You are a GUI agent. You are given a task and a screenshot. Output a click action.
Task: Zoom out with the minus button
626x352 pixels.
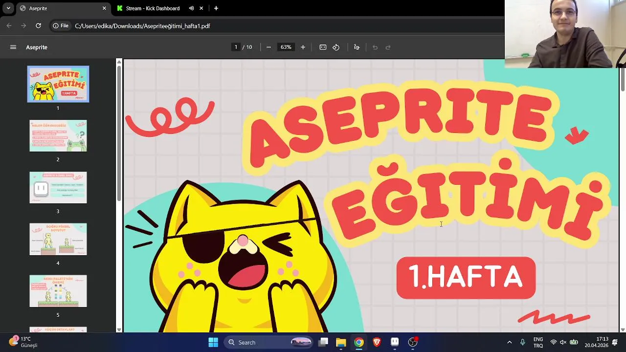tap(268, 47)
